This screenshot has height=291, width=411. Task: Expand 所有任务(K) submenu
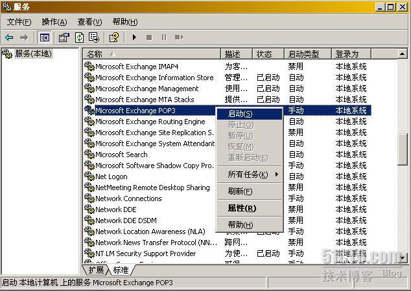(x=250, y=175)
